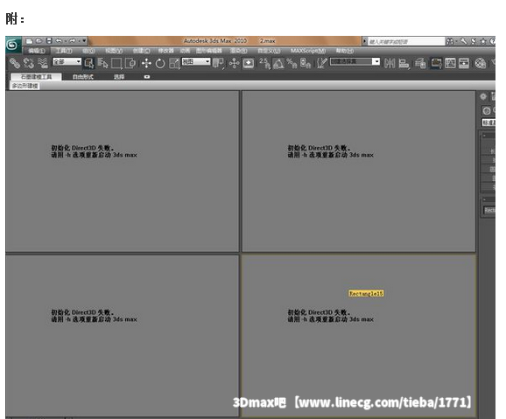
Task: Open a file from the quick access toolbar
Action: coord(39,41)
